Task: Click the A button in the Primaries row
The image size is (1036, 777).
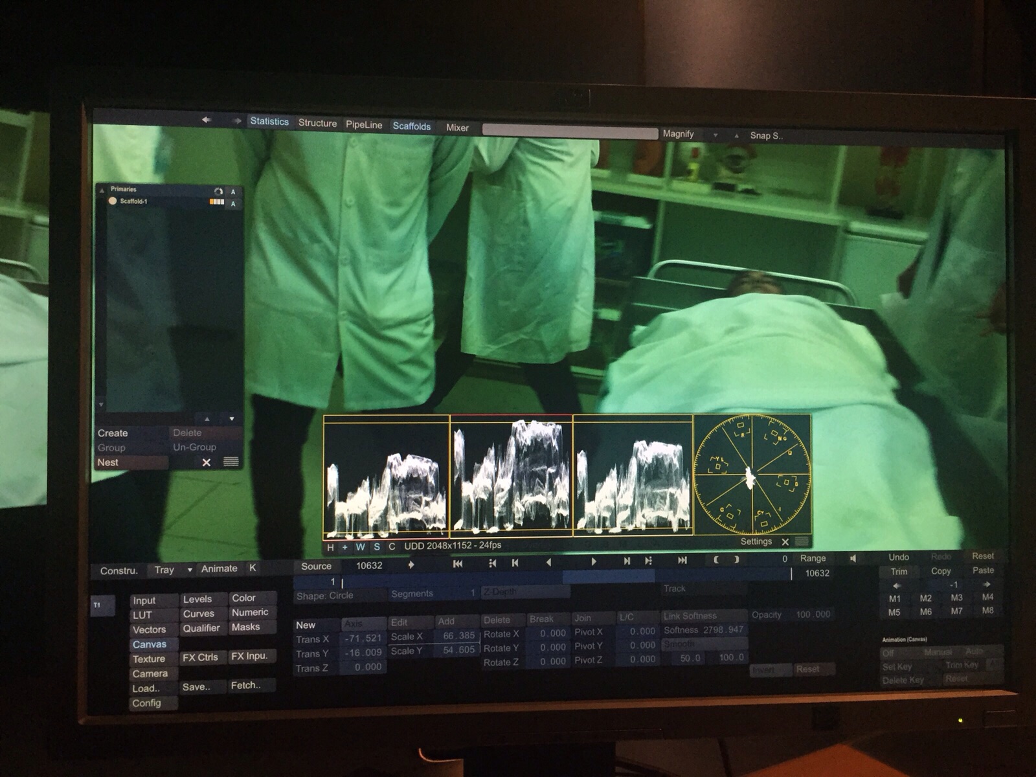Action: point(233,192)
